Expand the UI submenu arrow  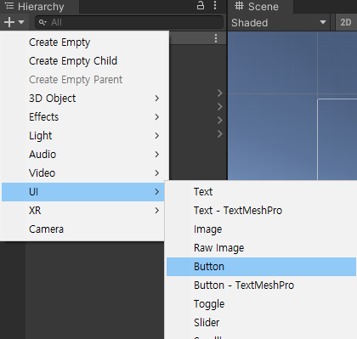pyautogui.click(x=157, y=192)
